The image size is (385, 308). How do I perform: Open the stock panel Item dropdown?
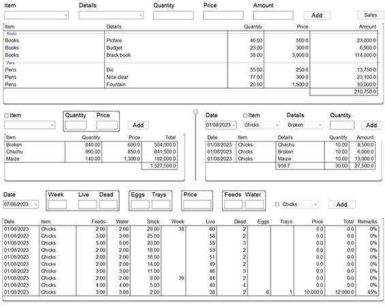(30, 125)
